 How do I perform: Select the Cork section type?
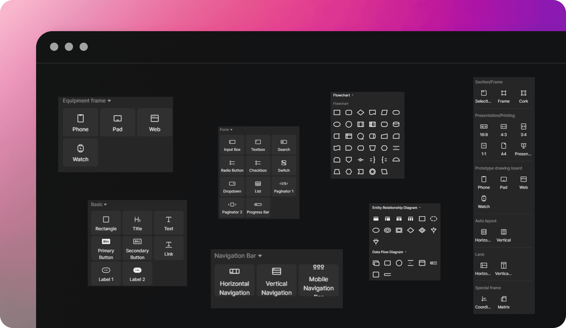coord(523,95)
